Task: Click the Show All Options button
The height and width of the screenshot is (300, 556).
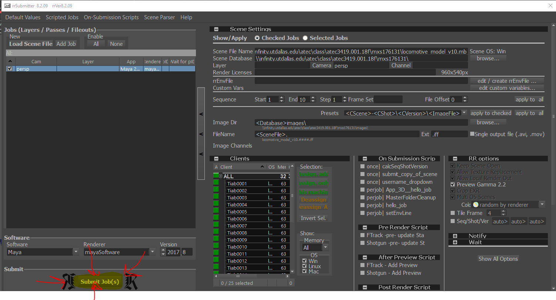Action: pyautogui.click(x=498, y=259)
